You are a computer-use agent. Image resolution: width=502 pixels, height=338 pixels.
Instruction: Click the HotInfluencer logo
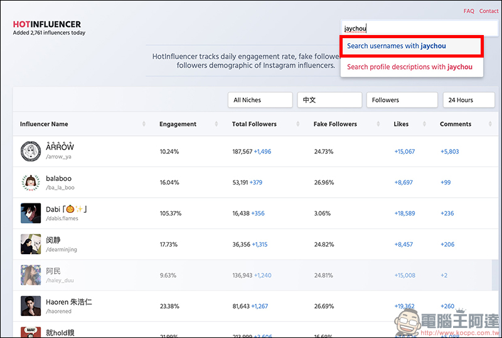pyautogui.click(x=46, y=24)
